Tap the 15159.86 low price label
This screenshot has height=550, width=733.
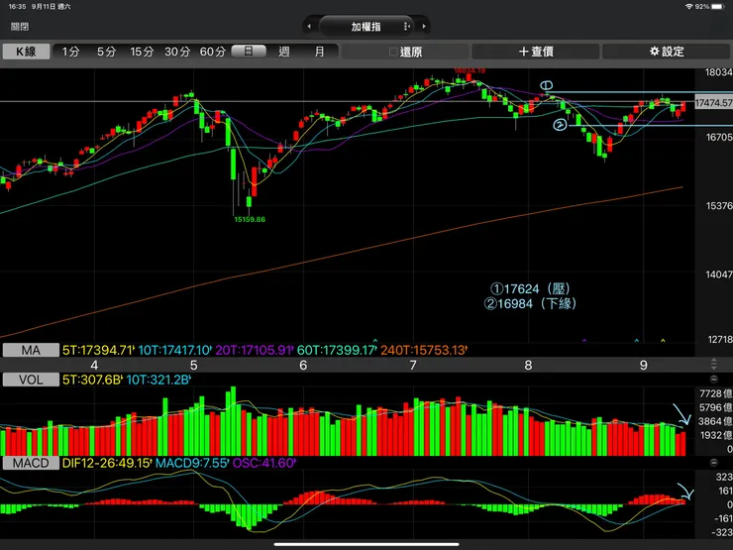pos(250,219)
